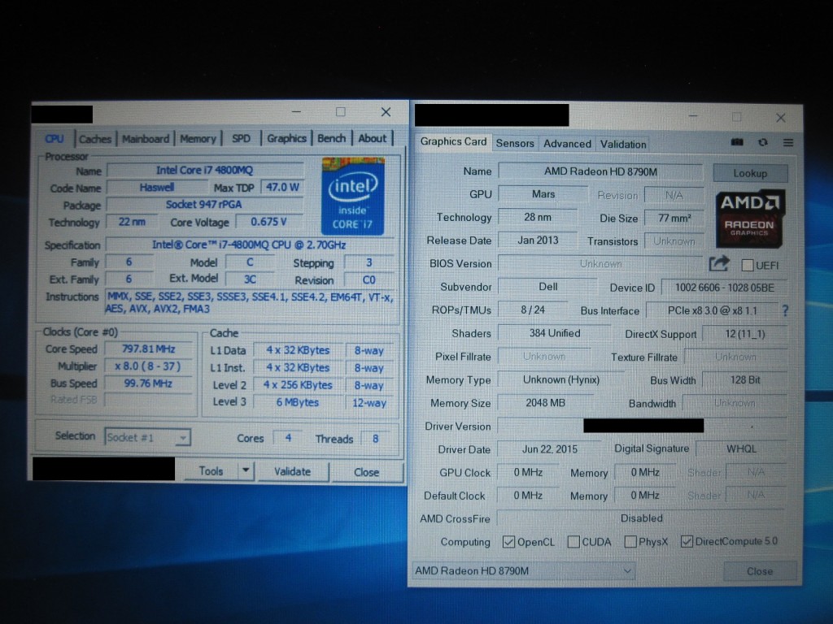Click the GPU value "Mars"
The width and height of the screenshot is (833, 624).
tap(543, 194)
